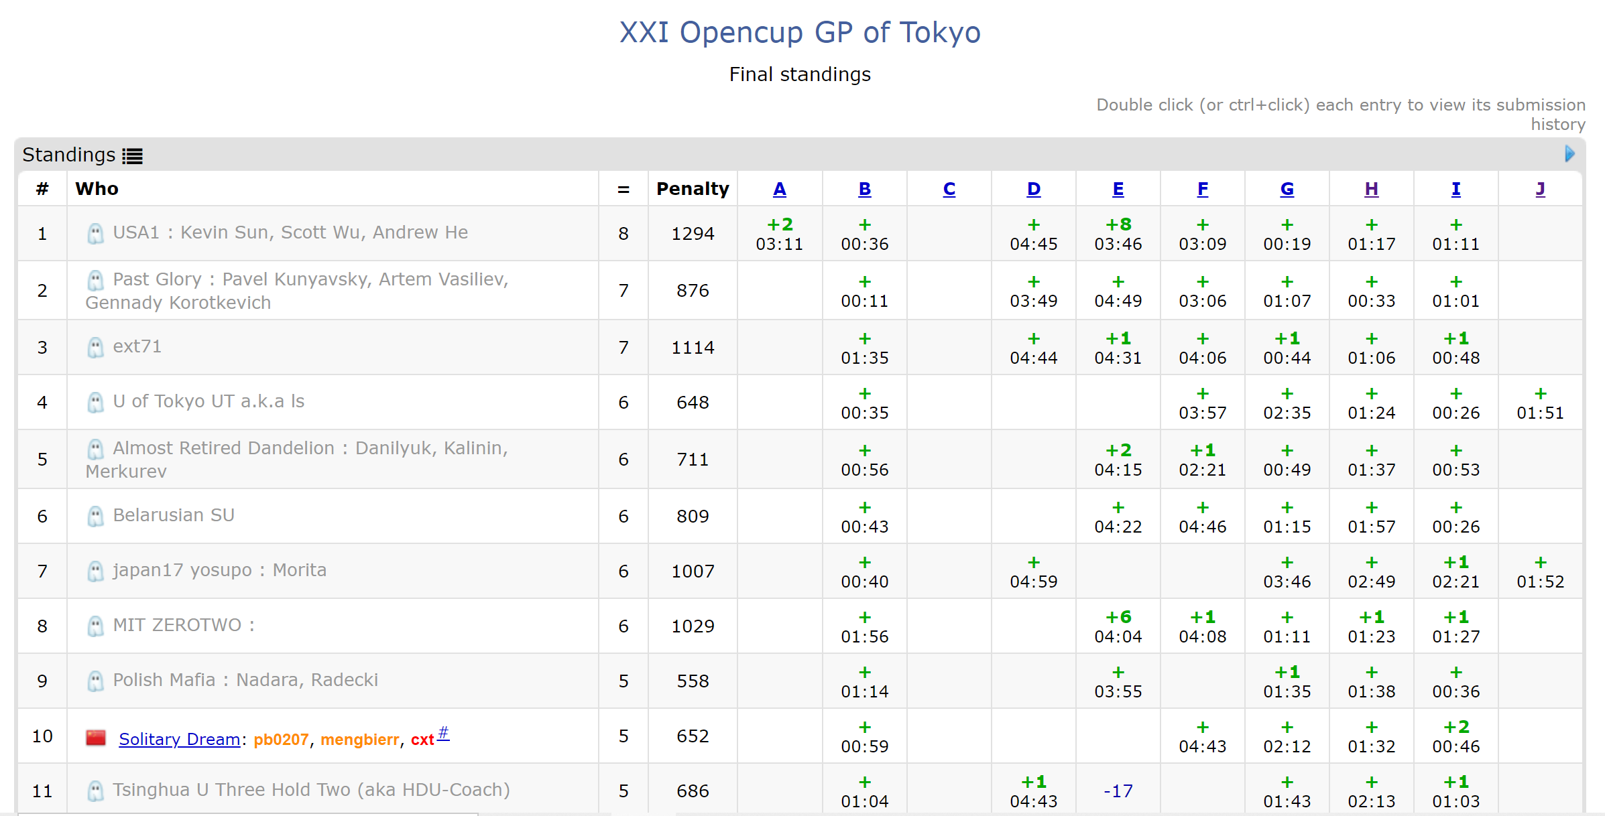The height and width of the screenshot is (816, 1605).
Task: Click China flag icon beside Solitary Dream
Action: coord(96,738)
